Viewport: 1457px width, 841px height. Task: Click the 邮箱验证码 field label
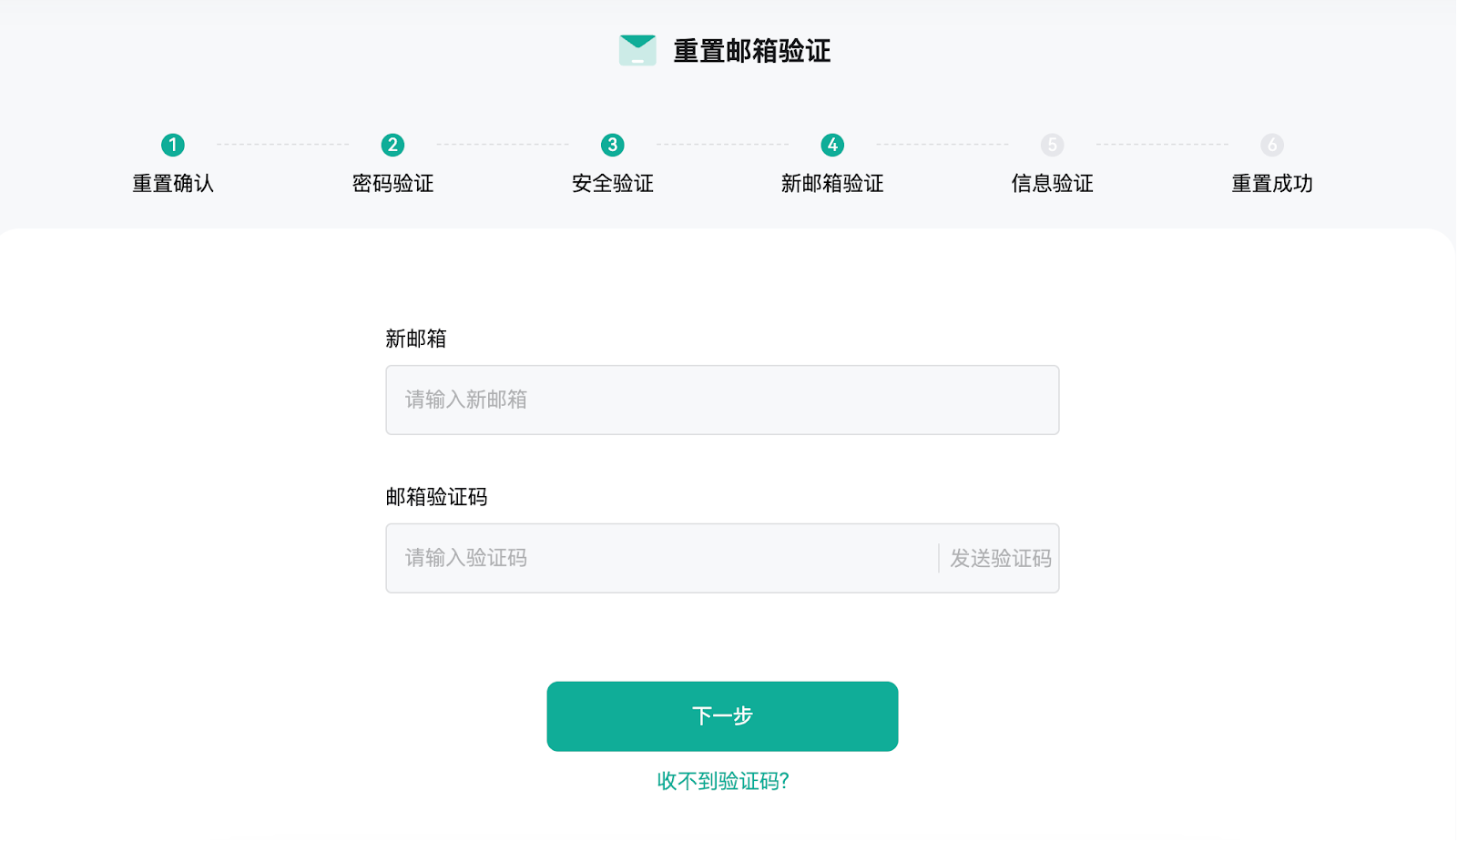436,497
